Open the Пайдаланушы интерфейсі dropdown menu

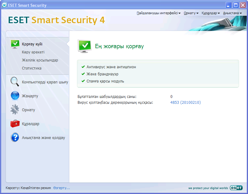tap(159, 13)
